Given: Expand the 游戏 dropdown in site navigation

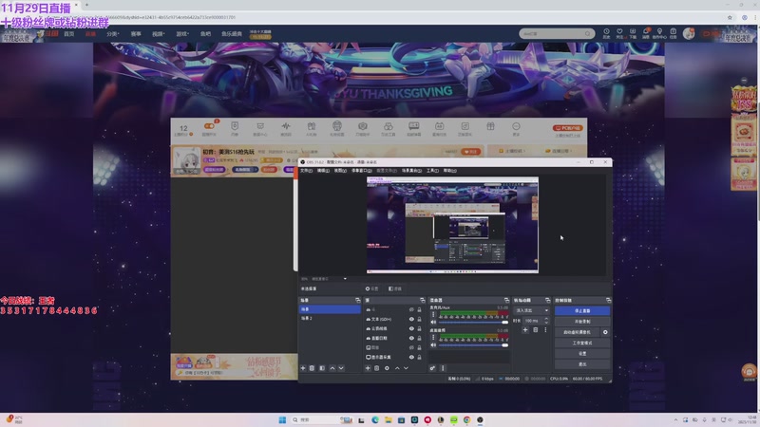Looking at the screenshot, I should click(x=182, y=34).
